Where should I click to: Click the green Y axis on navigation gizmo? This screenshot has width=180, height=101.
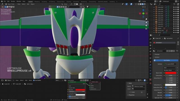tap(143, 13)
